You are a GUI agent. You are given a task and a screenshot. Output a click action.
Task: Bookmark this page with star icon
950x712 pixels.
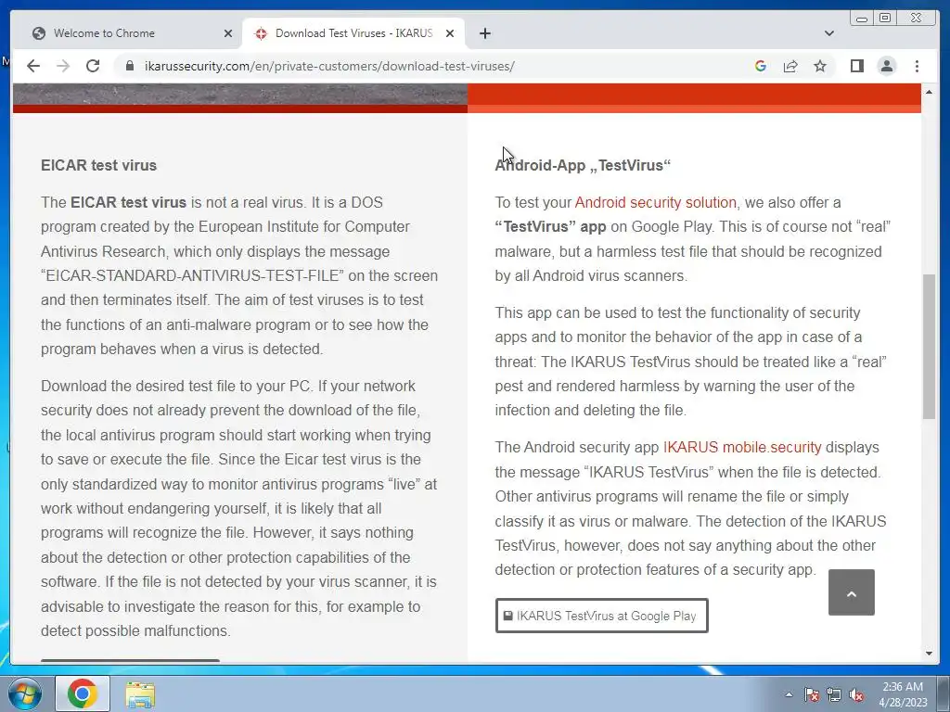pyautogui.click(x=820, y=66)
